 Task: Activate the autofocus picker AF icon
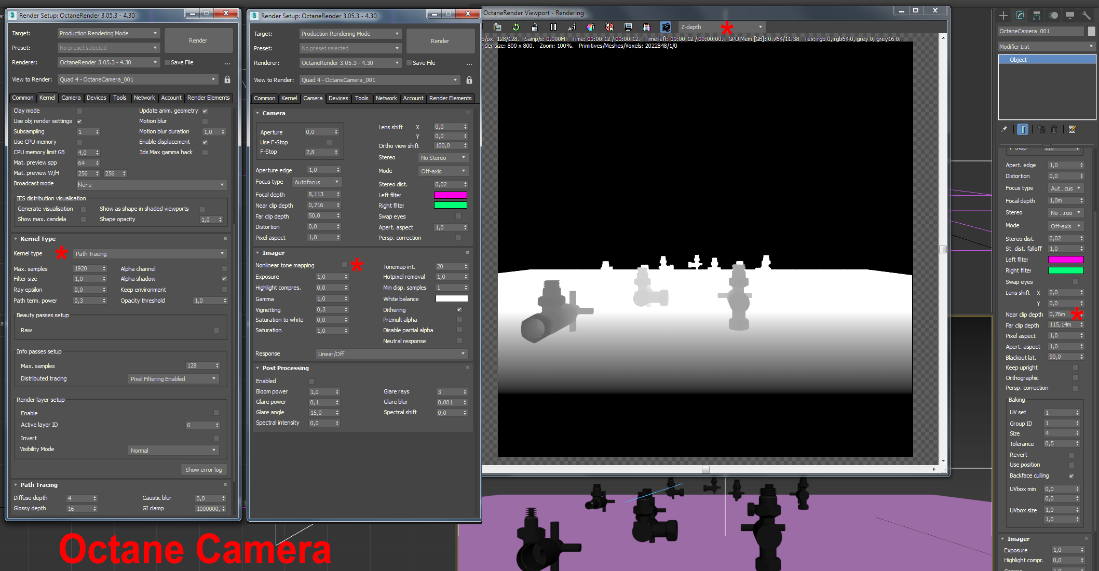(572, 27)
